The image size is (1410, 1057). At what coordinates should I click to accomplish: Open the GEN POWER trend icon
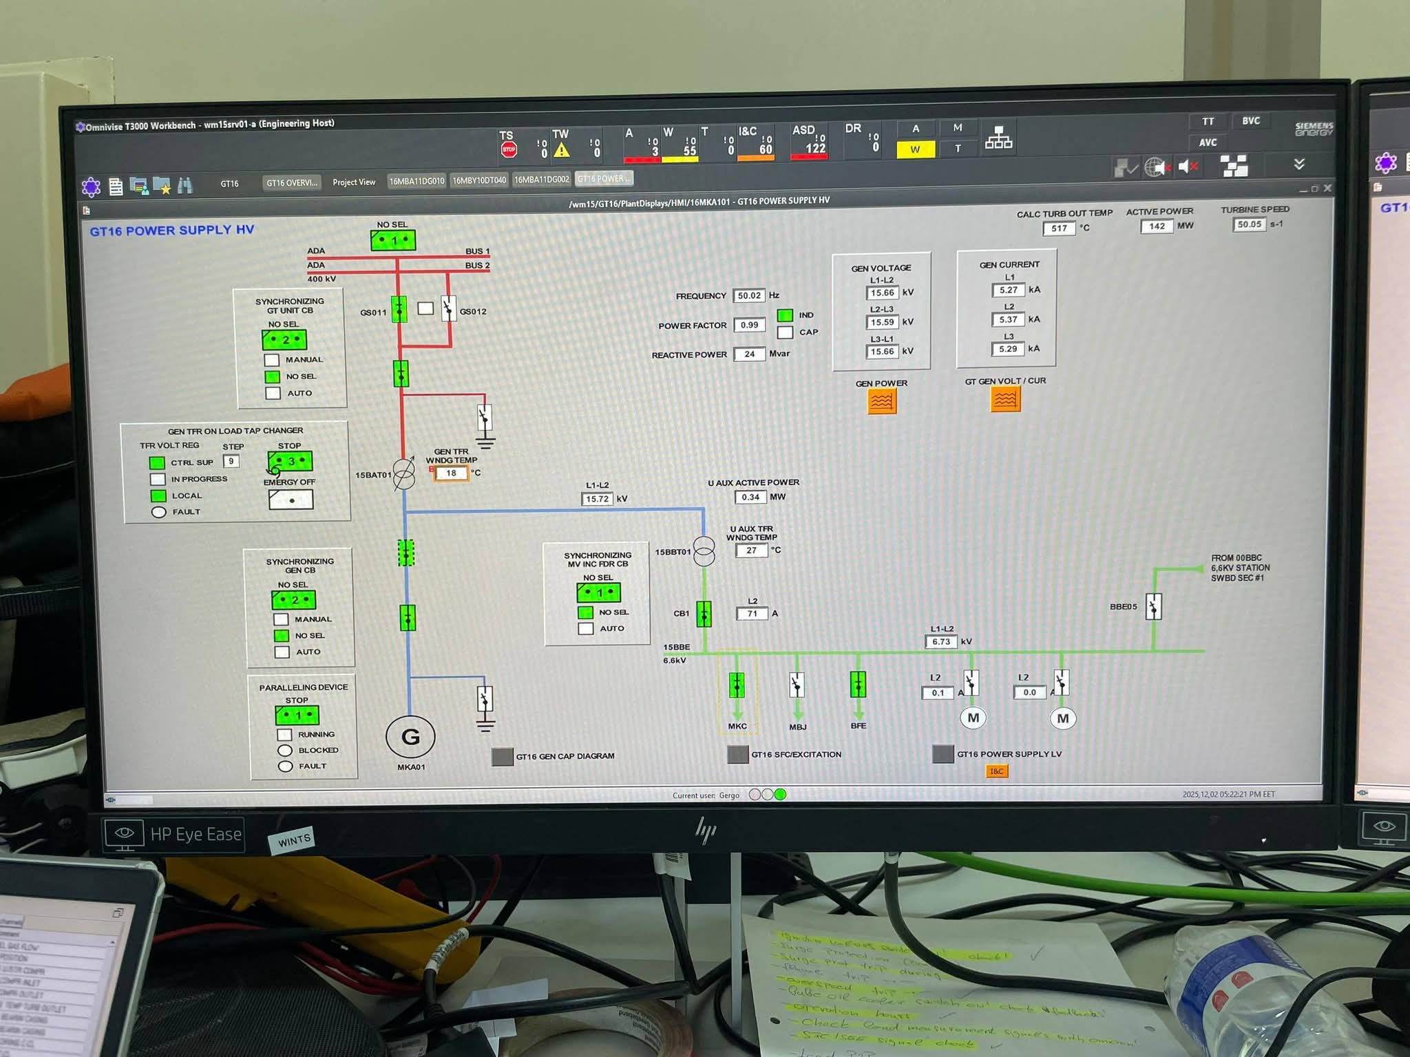[x=881, y=401]
